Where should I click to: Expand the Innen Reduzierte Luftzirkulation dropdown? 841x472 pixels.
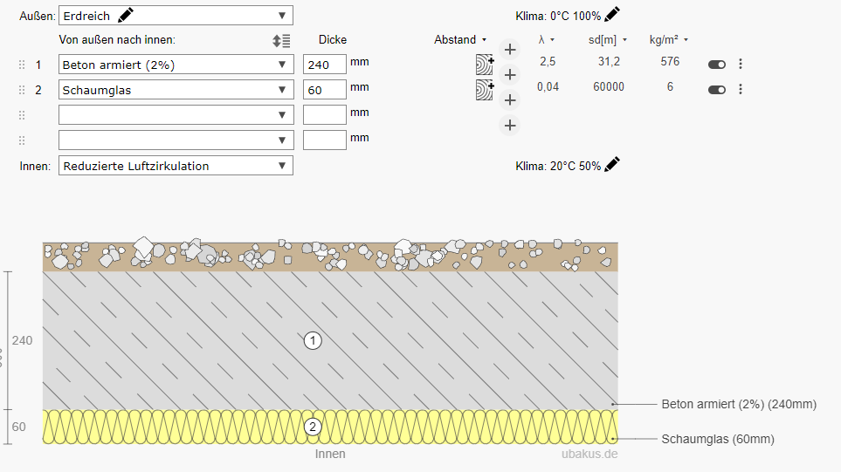[176, 166]
